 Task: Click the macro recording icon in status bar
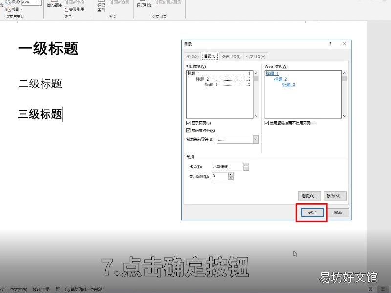pyautogui.click(x=58, y=289)
